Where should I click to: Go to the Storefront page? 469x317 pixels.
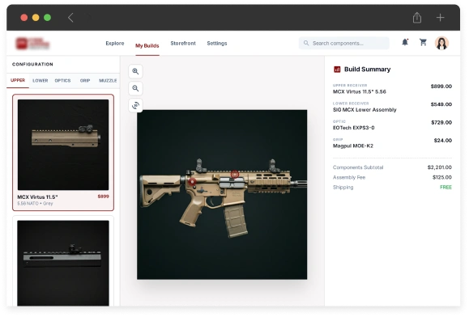point(183,44)
